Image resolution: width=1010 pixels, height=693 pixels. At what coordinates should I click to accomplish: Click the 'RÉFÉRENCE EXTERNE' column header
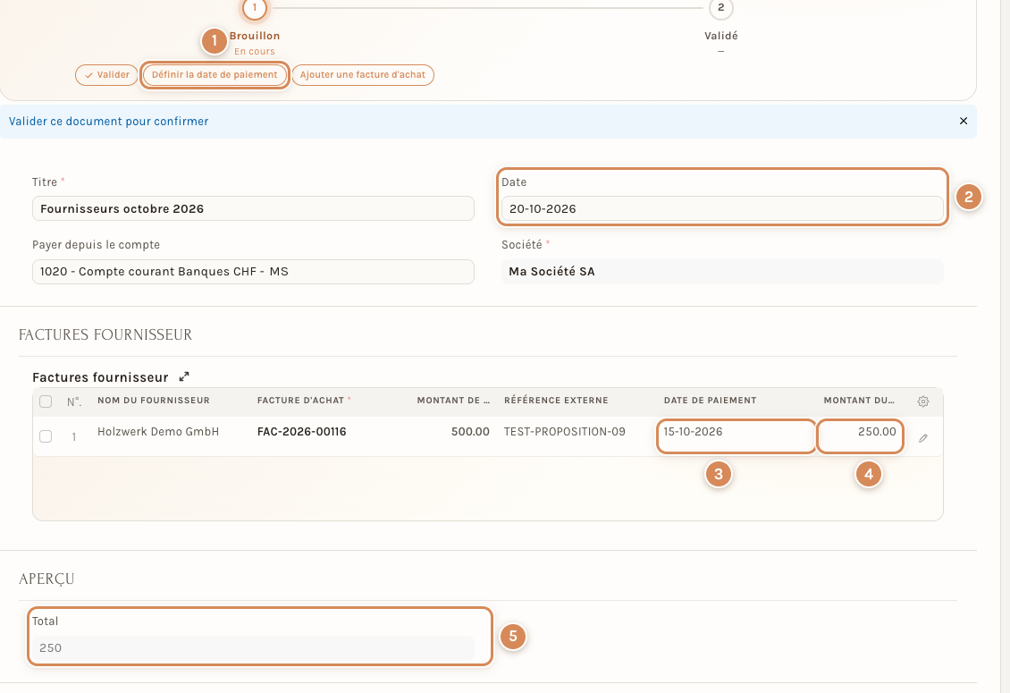tap(556, 401)
